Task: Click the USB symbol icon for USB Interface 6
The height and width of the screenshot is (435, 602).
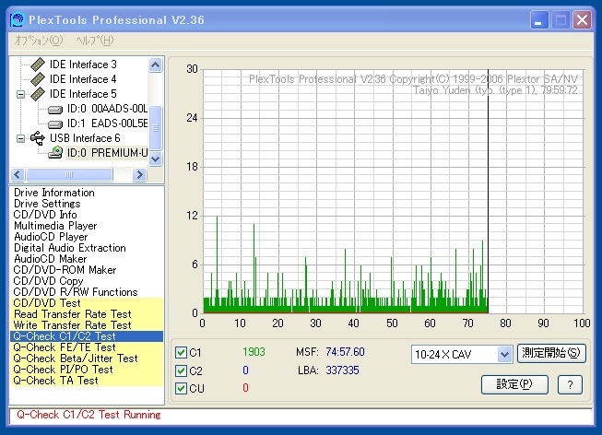Action: [x=38, y=138]
